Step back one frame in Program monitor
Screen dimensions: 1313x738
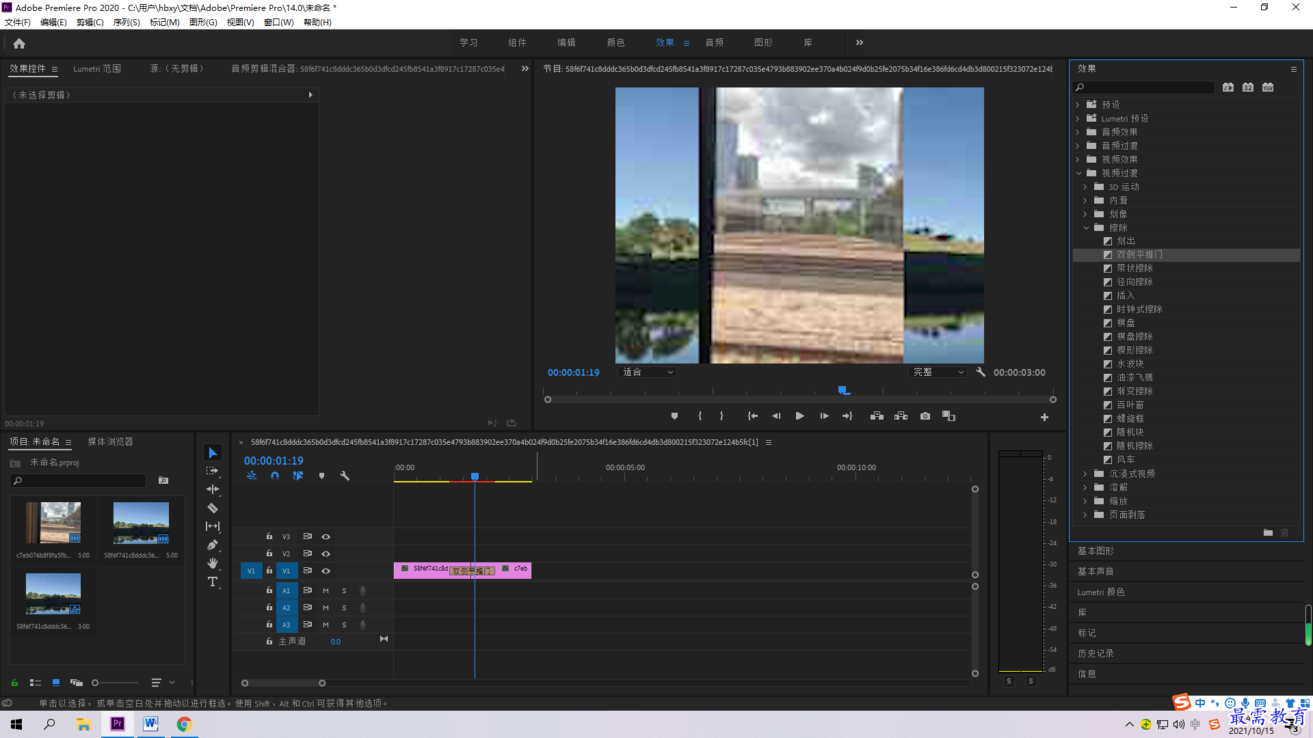pos(776,416)
